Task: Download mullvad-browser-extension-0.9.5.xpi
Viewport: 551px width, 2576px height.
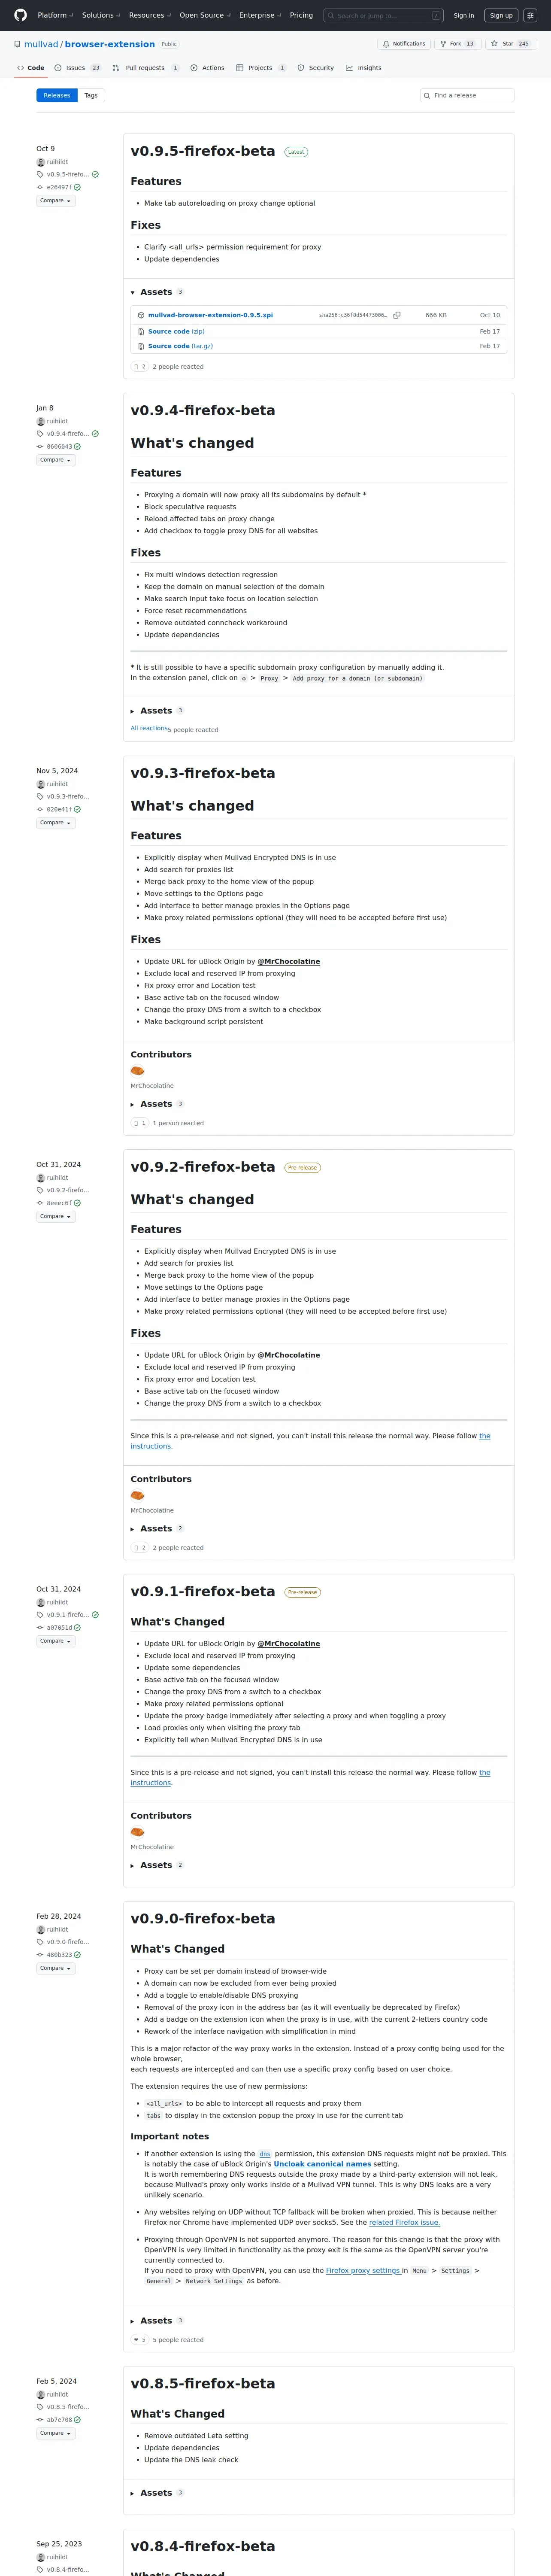Action: click(210, 315)
